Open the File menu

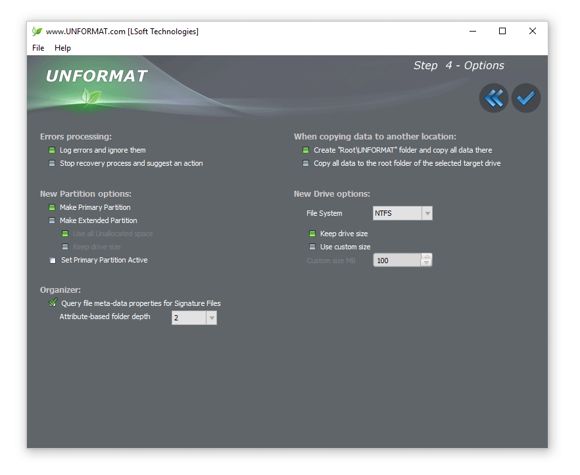pyautogui.click(x=38, y=48)
